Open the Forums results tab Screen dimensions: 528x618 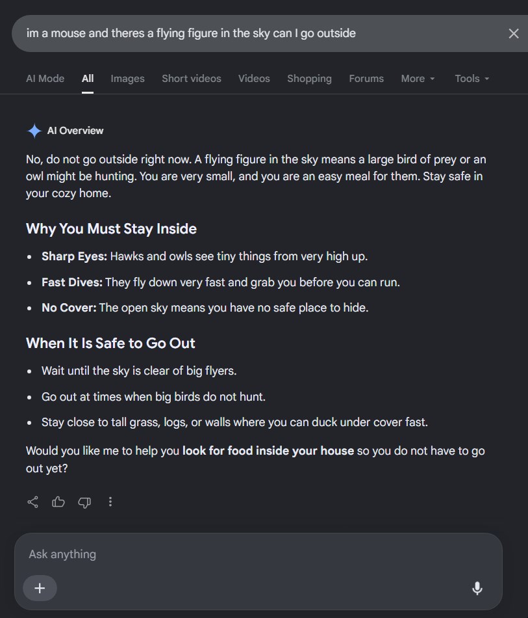coord(366,79)
